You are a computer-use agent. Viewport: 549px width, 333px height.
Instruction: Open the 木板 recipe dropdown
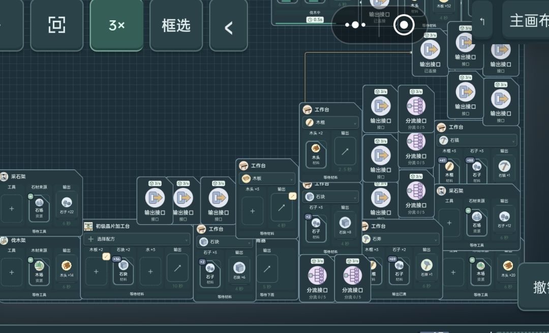click(x=267, y=178)
